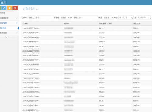Image resolution: width=152 pixels, height=112 pixels.
Task: Select order 250619225024276001
Action: pos(31,110)
